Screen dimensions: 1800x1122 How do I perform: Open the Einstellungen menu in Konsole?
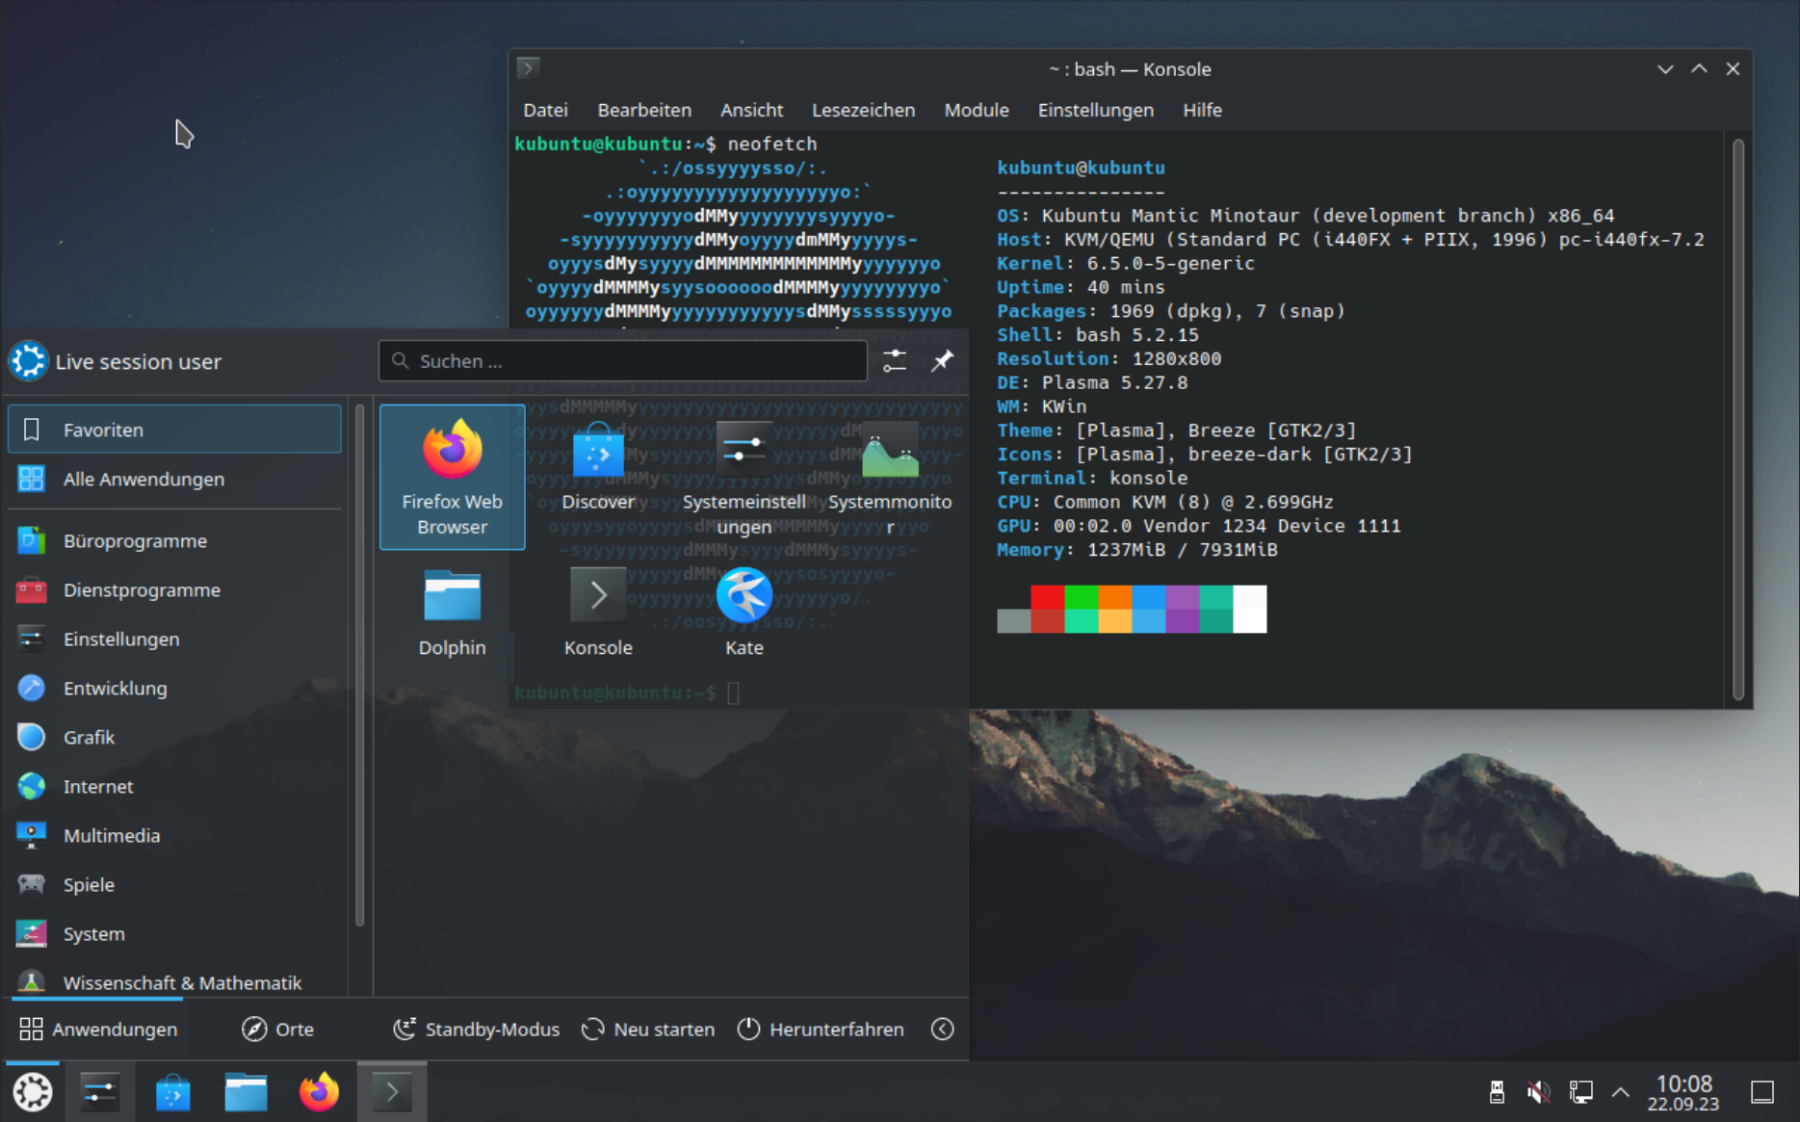pyautogui.click(x=1095, y=110)
